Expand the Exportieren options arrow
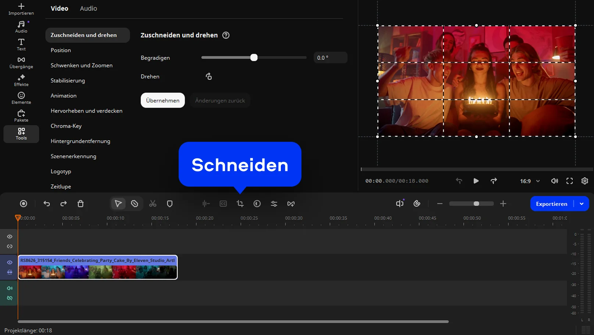 click(x=582, y=204)
